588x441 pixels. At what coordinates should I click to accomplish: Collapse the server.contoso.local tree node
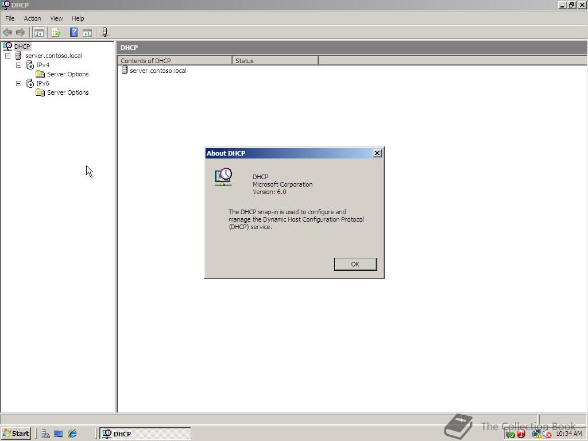[7, 56]
